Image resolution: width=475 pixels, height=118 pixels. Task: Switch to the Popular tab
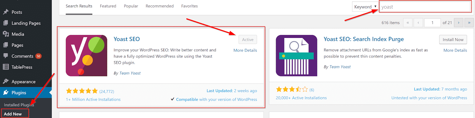pos(131,6)
